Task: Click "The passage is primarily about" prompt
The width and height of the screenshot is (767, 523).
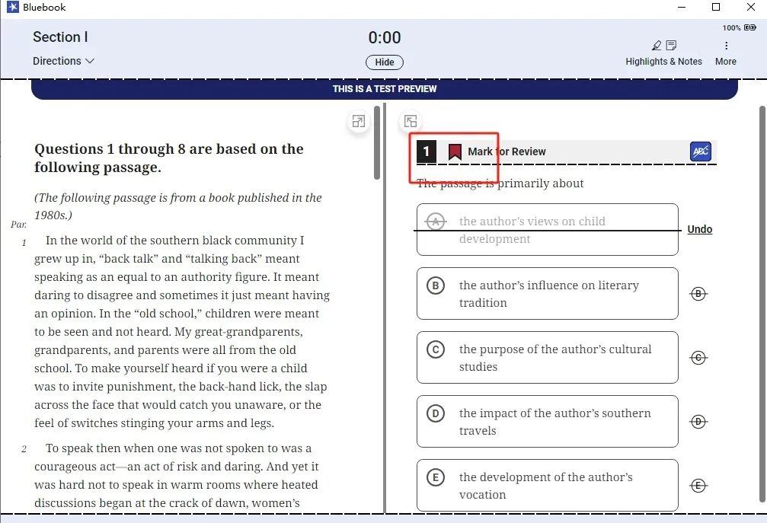Action: coord(500,183)
